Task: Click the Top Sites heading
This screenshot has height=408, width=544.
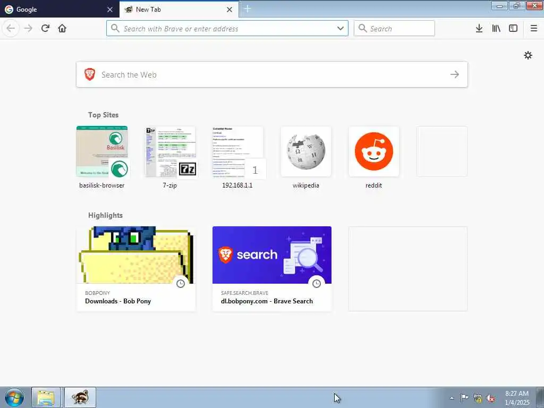Action: [104, 115]
